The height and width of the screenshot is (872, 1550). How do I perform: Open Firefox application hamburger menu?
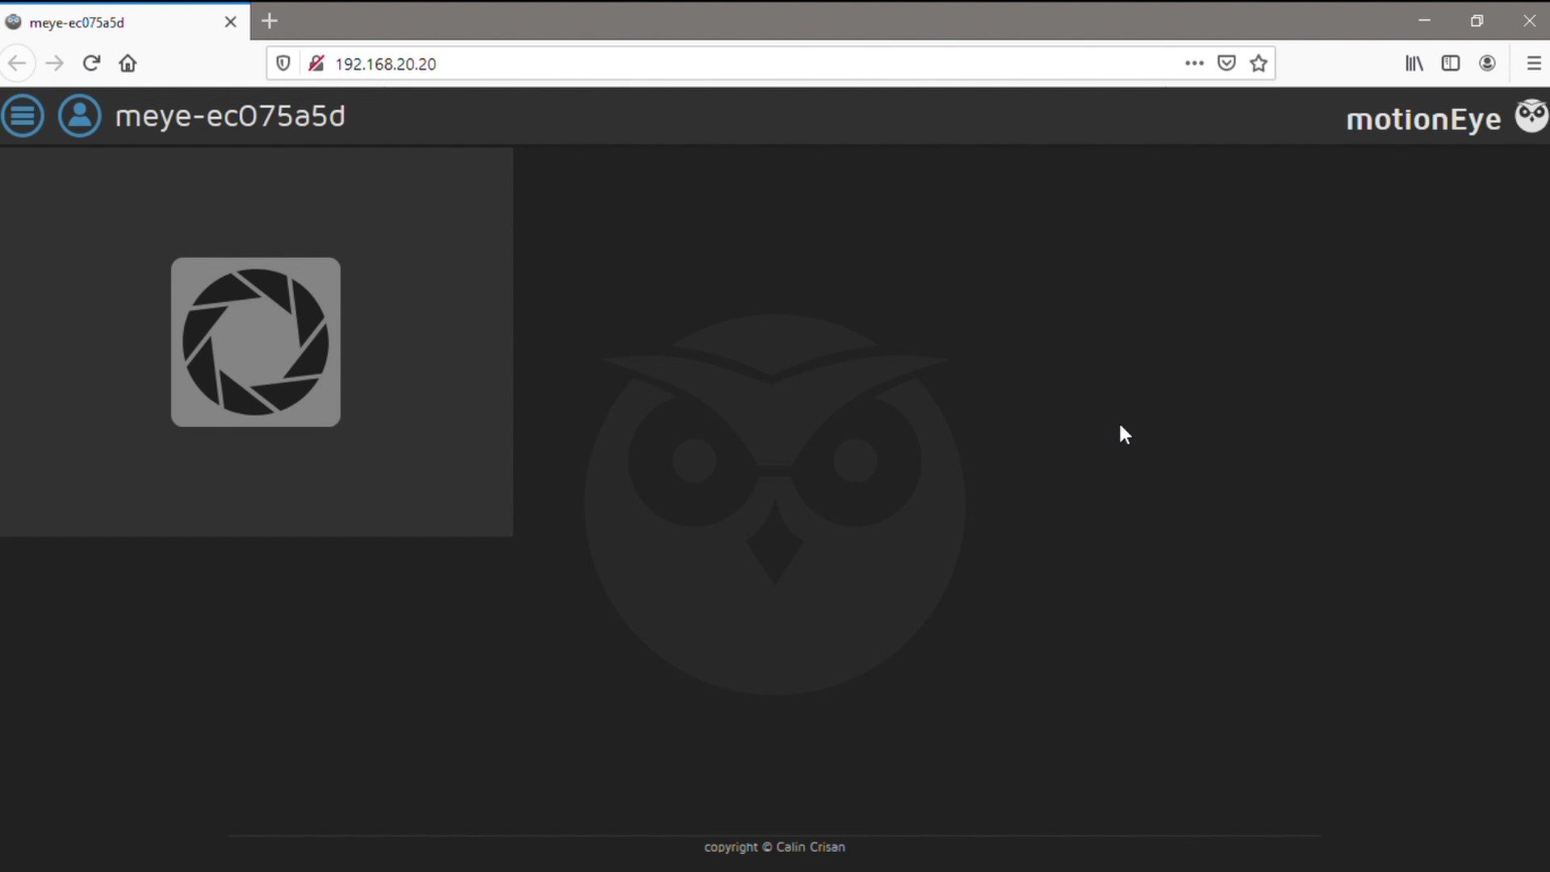coord(1534,63)
